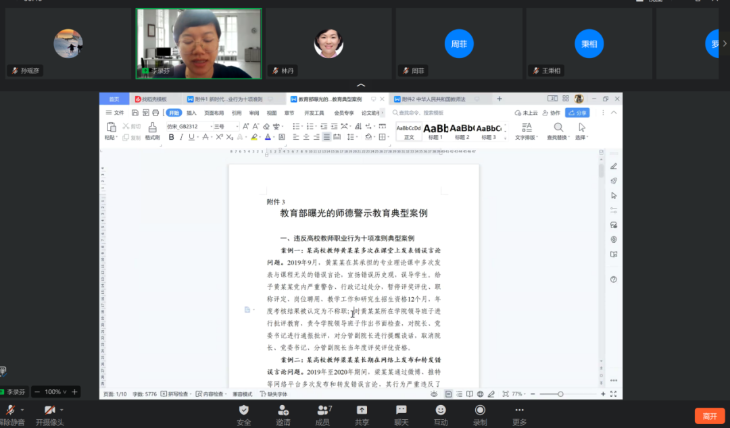Expand the microphone options arrow
The width and height of the screenshot is (730, 428).
pos(22,410)
